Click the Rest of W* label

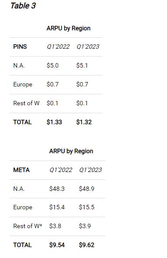coord(28,226)
